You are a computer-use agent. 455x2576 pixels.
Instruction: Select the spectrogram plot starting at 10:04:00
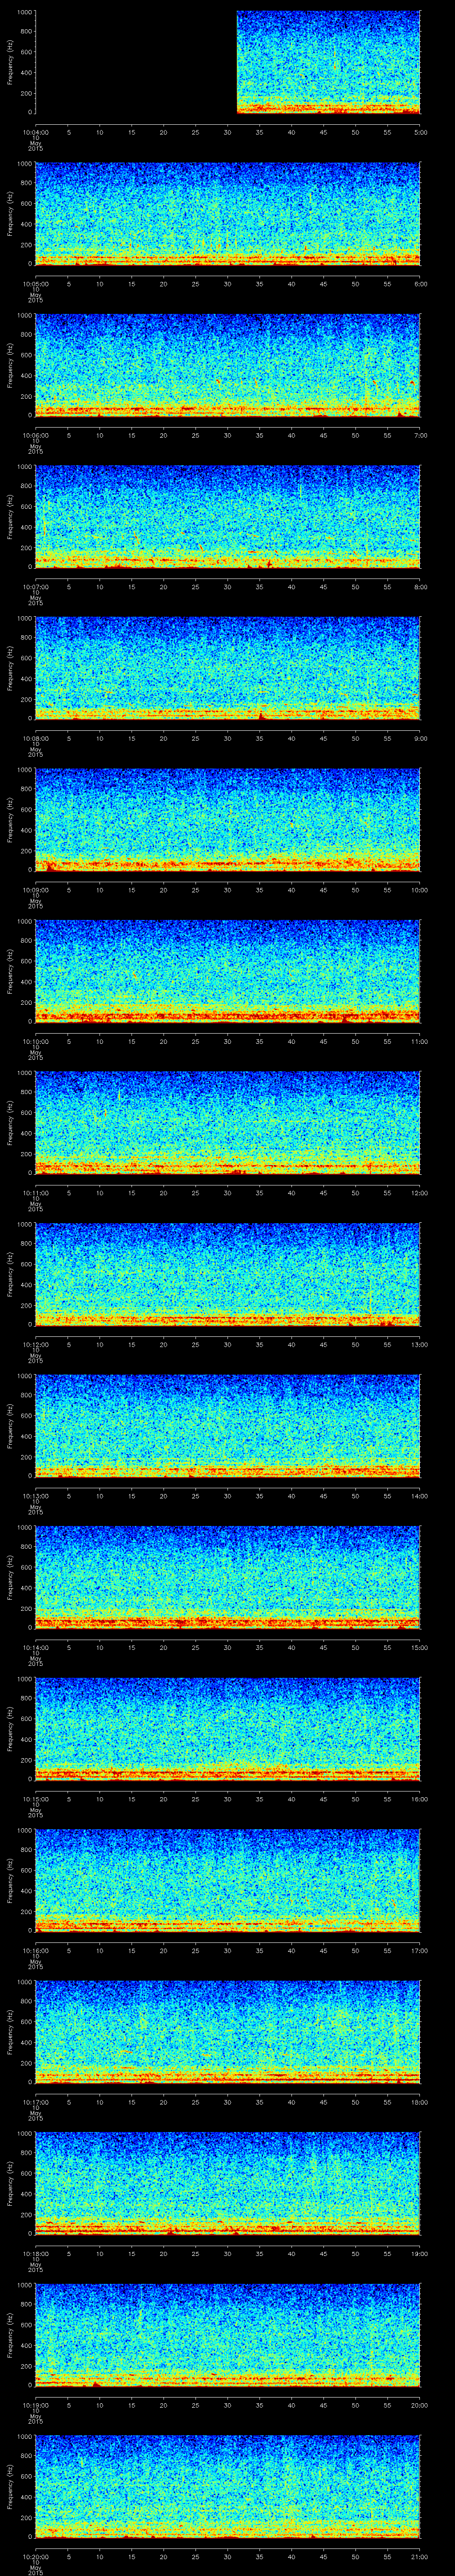(x=228, y=62)
